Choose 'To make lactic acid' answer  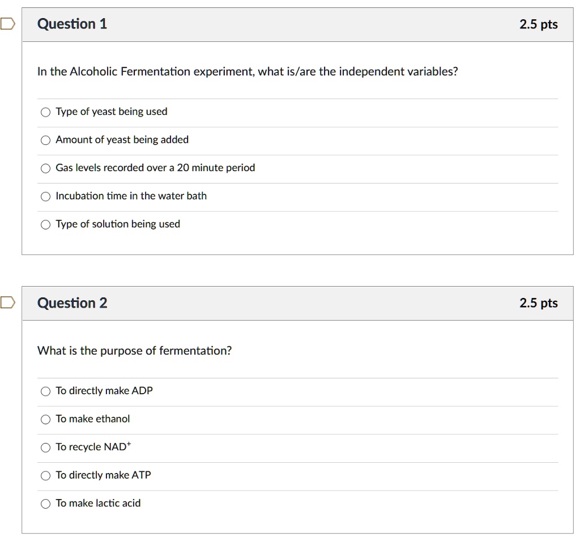[x=46, y=504]
